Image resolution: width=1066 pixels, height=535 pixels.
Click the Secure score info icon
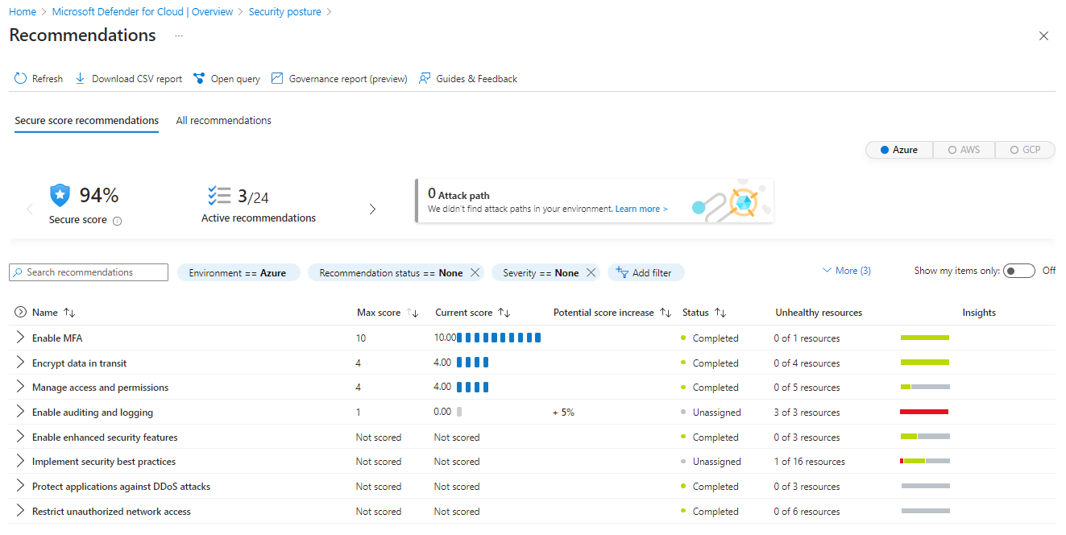[x=117, y=221]
